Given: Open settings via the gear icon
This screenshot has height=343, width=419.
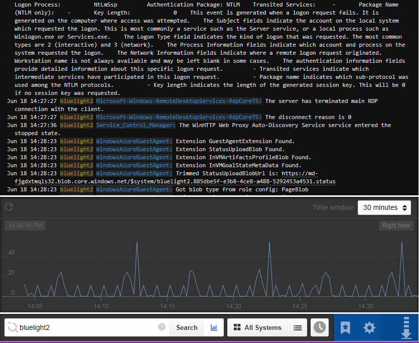Looking at the screenshot, I should [x=369, y=327].
